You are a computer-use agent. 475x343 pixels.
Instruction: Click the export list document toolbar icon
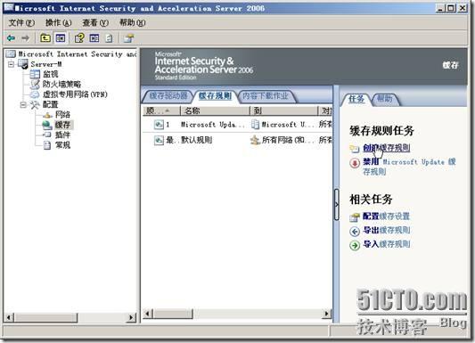pyautogui.click(x=109, y=38)
